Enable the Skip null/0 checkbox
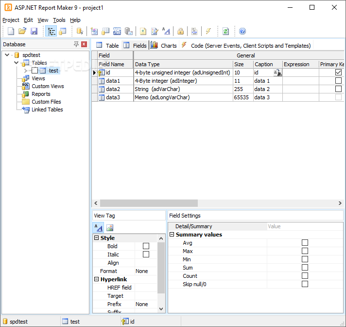 [305, 284]
